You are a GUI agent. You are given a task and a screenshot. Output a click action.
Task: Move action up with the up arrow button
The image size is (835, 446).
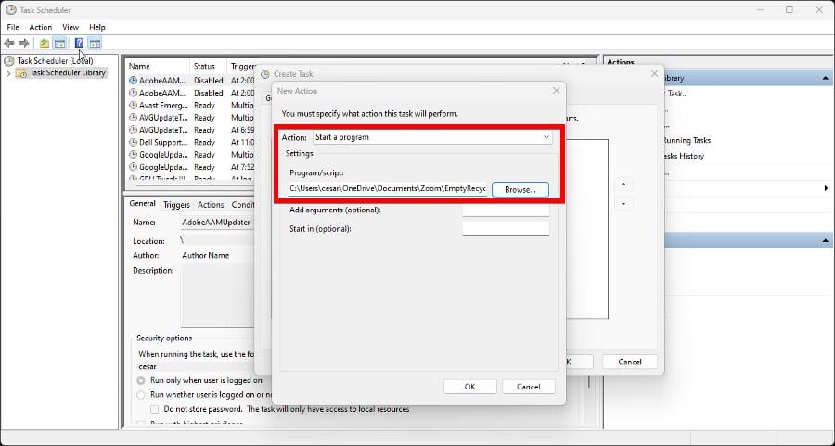tap(623, 185)
